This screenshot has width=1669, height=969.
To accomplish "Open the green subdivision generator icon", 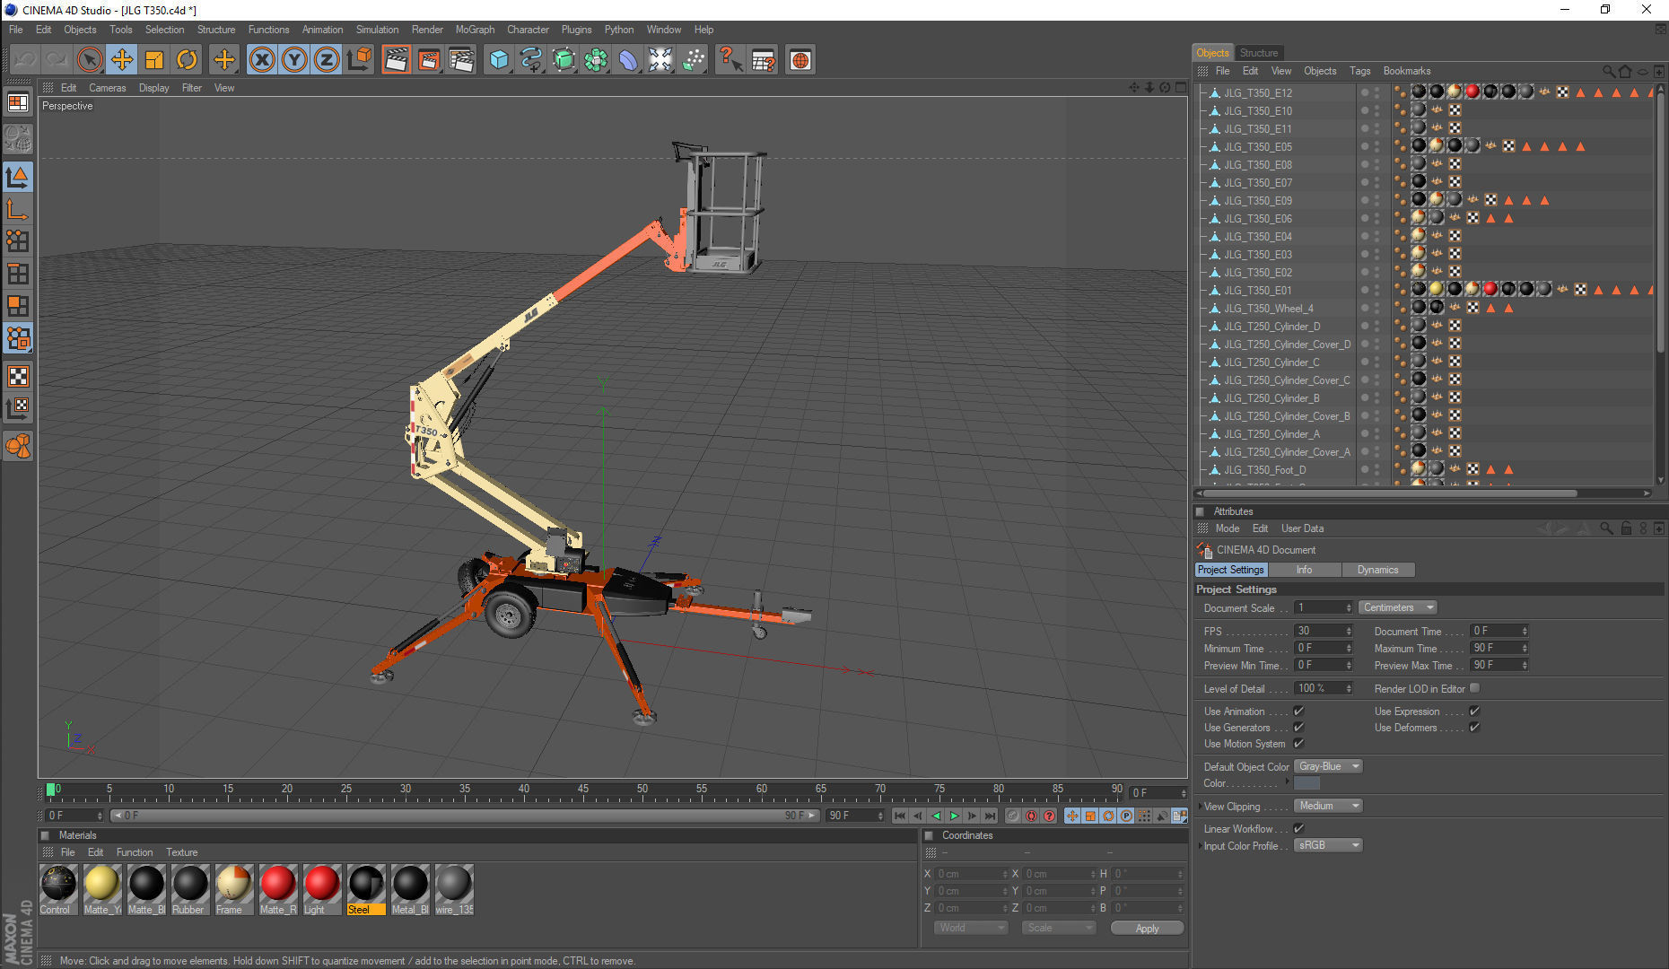I will coord(564,60).
